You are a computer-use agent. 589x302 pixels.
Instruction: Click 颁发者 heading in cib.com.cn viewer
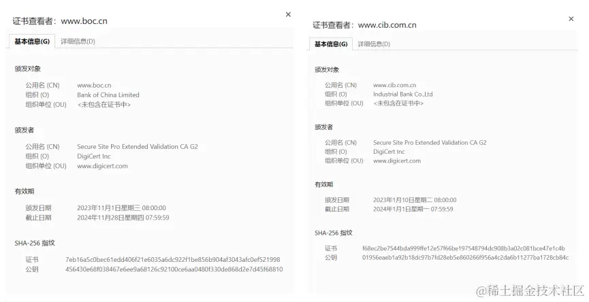click(x=324, y=127)
